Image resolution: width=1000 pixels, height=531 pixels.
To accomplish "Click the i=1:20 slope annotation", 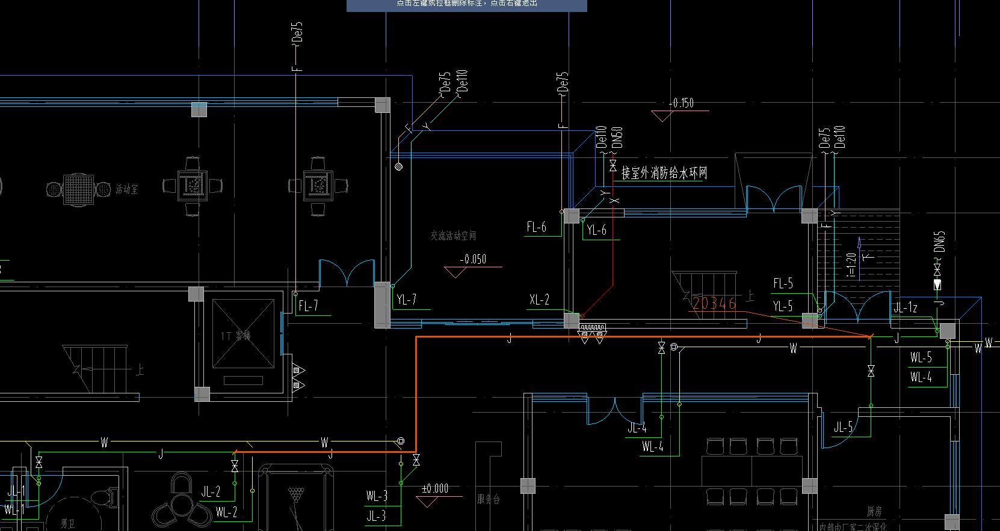I will coord(851,264).
